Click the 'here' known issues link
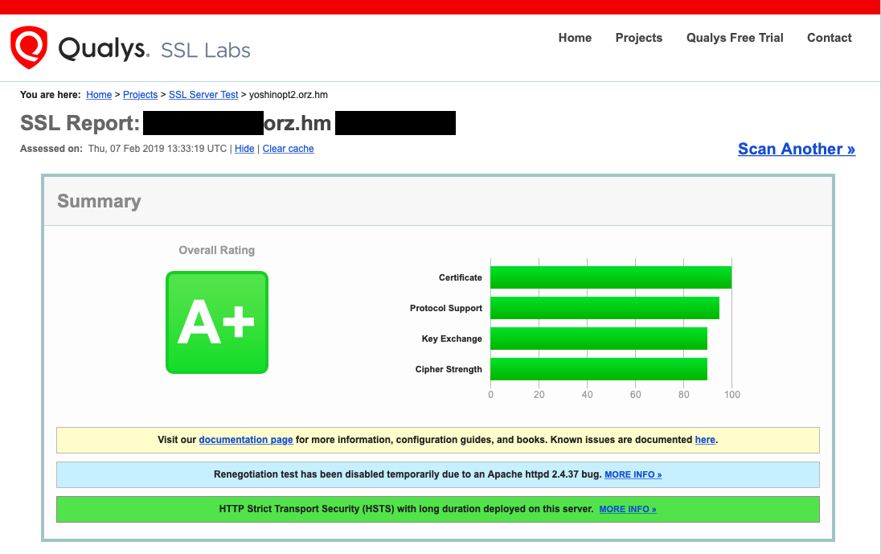Viewport: 881px width, 554px height. tap(705, 439)
